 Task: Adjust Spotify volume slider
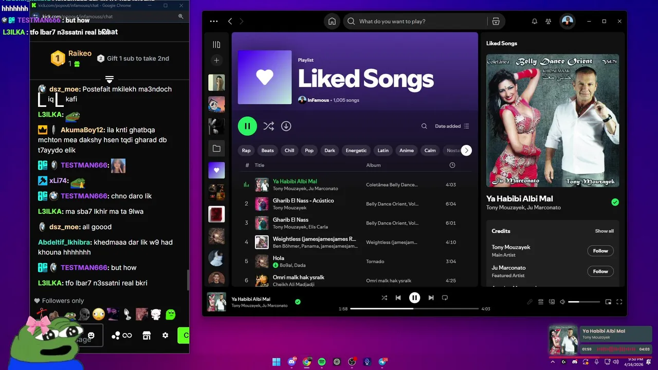584,302
